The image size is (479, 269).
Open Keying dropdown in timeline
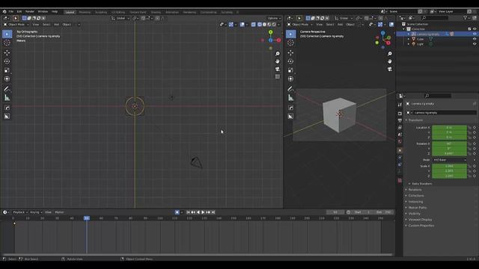point(36,212)
